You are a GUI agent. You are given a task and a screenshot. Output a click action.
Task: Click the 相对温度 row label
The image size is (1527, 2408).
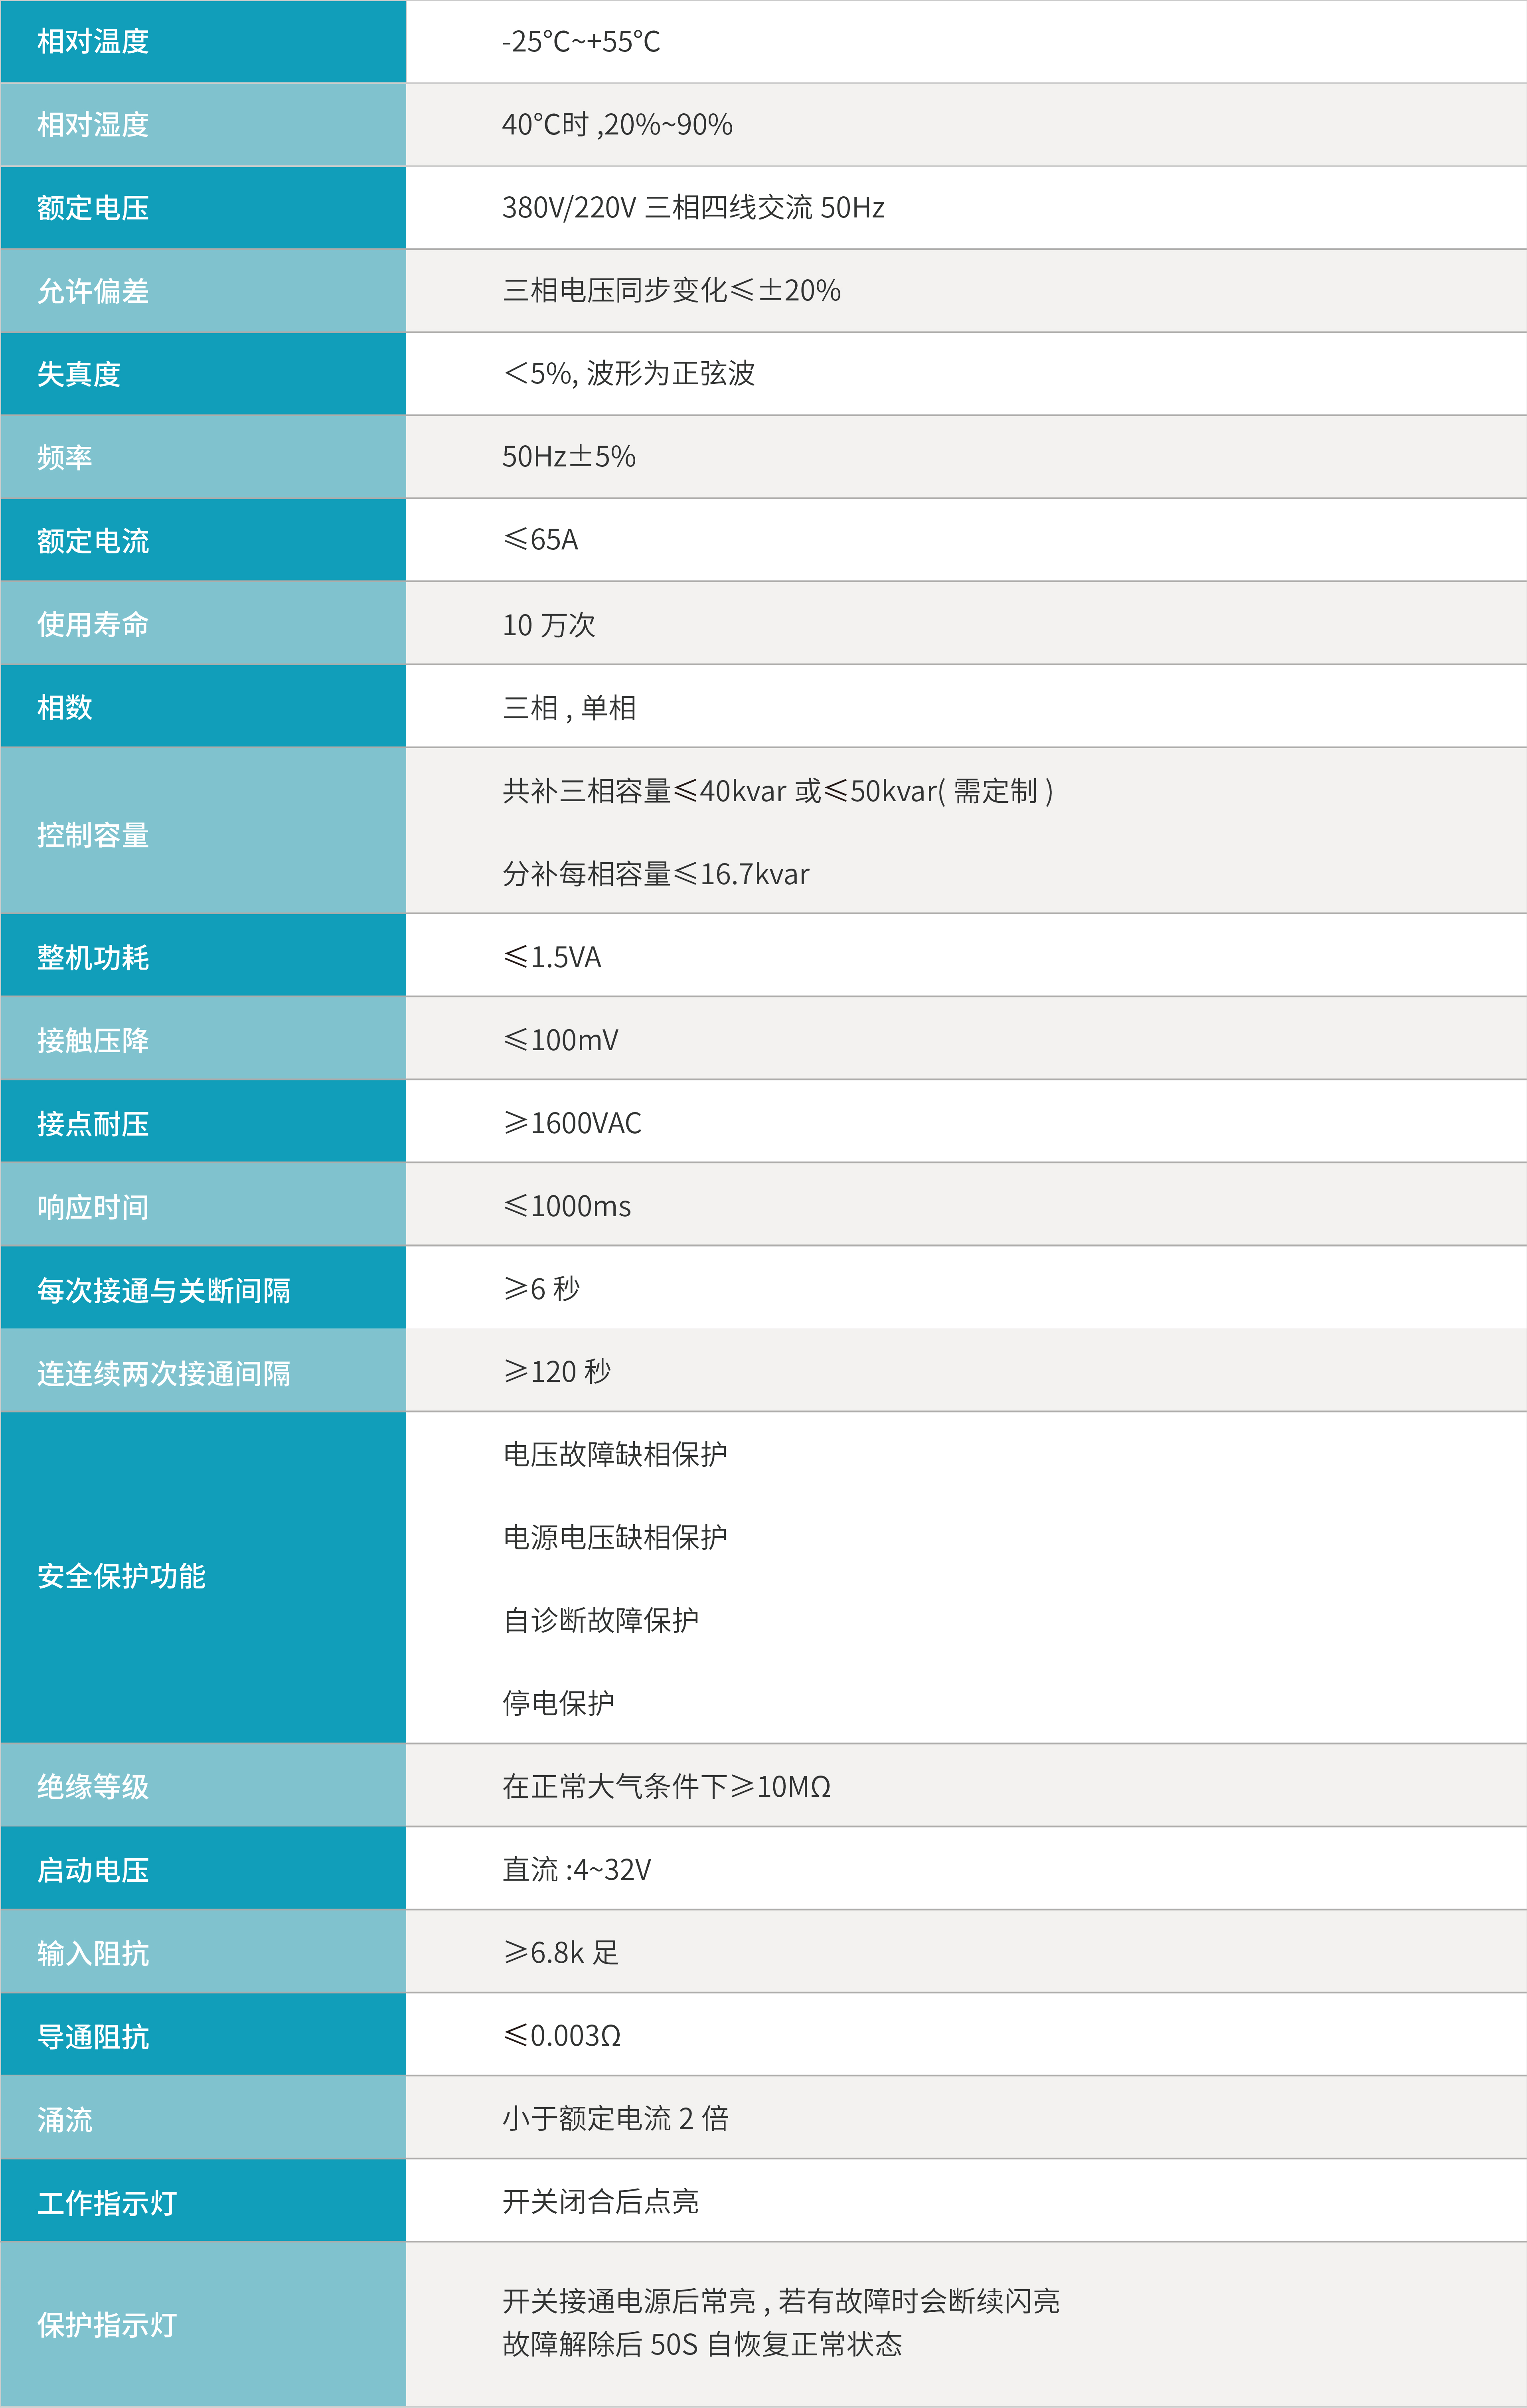coord(93,41)
